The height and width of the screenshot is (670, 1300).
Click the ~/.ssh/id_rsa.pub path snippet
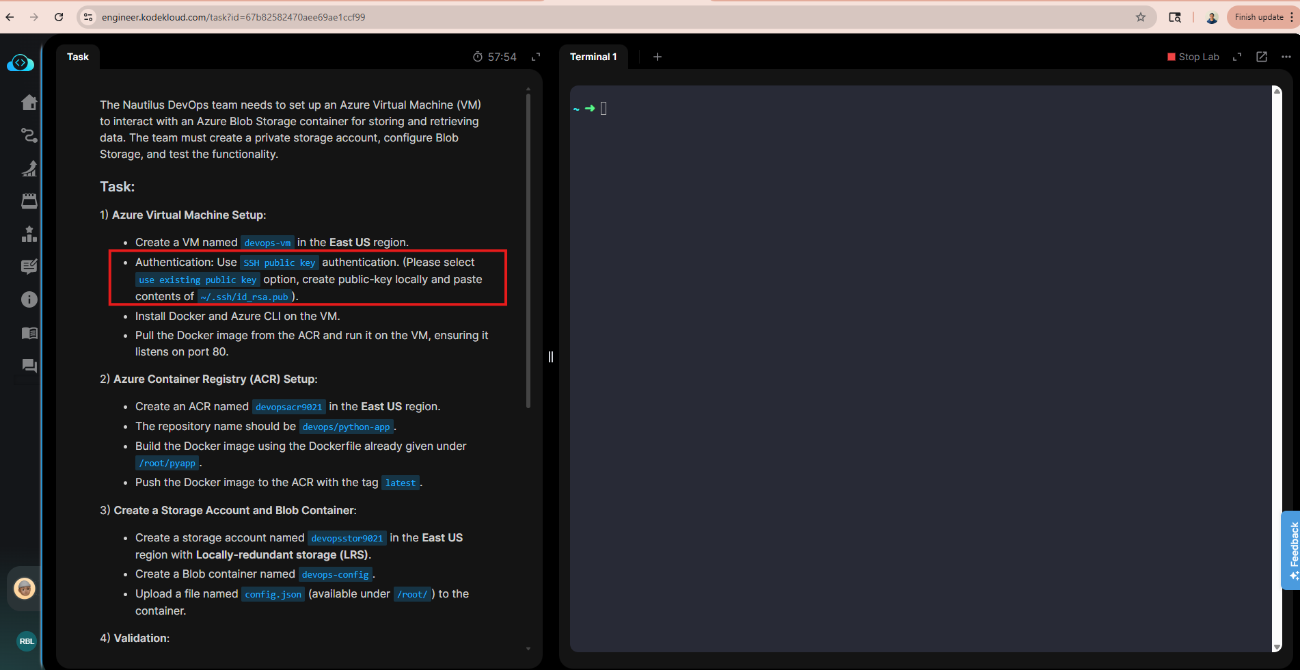click(245, 297)
